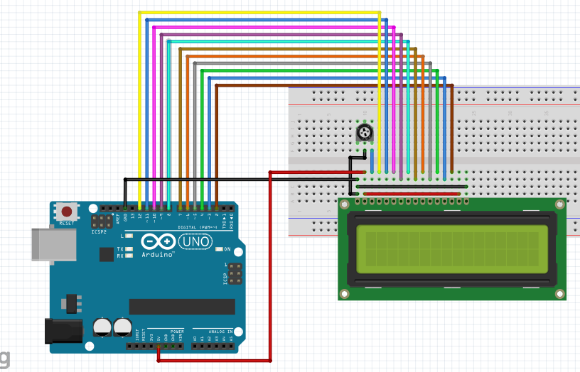
Task: Select the long black ATmega chip
Action: click(182, 307)
